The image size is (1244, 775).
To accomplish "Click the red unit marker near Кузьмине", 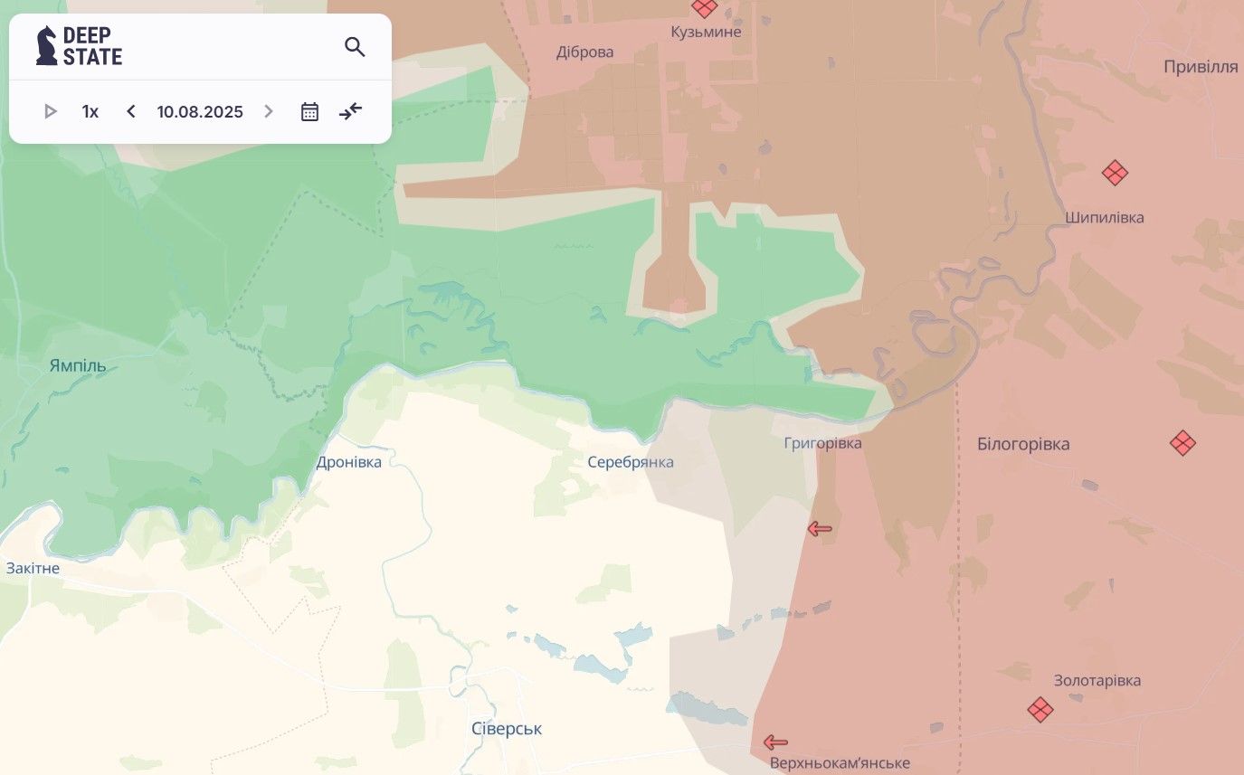I will 704,7.
